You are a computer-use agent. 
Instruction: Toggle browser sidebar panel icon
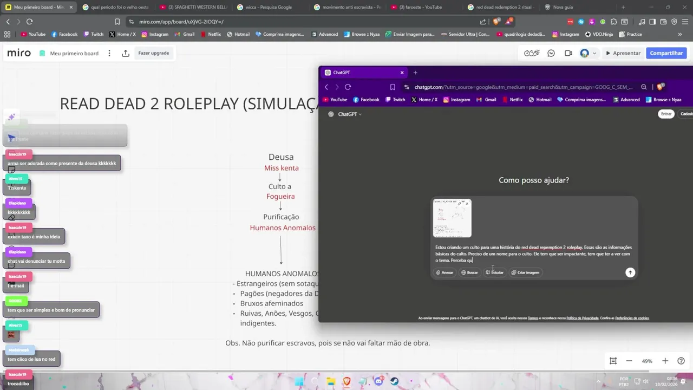652,22
